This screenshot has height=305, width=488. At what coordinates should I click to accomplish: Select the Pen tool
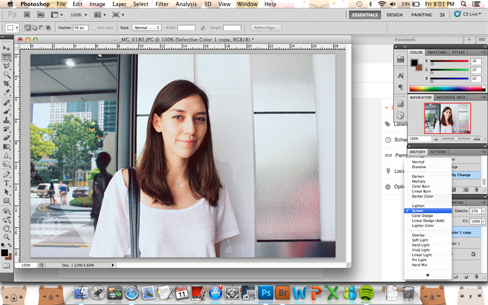pyautogui.click(x=7, y=174)
